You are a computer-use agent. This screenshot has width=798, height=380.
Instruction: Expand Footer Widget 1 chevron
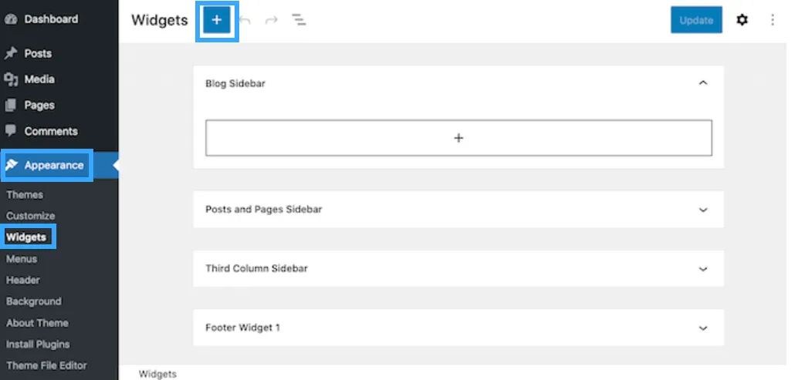[x=703, y=328]
